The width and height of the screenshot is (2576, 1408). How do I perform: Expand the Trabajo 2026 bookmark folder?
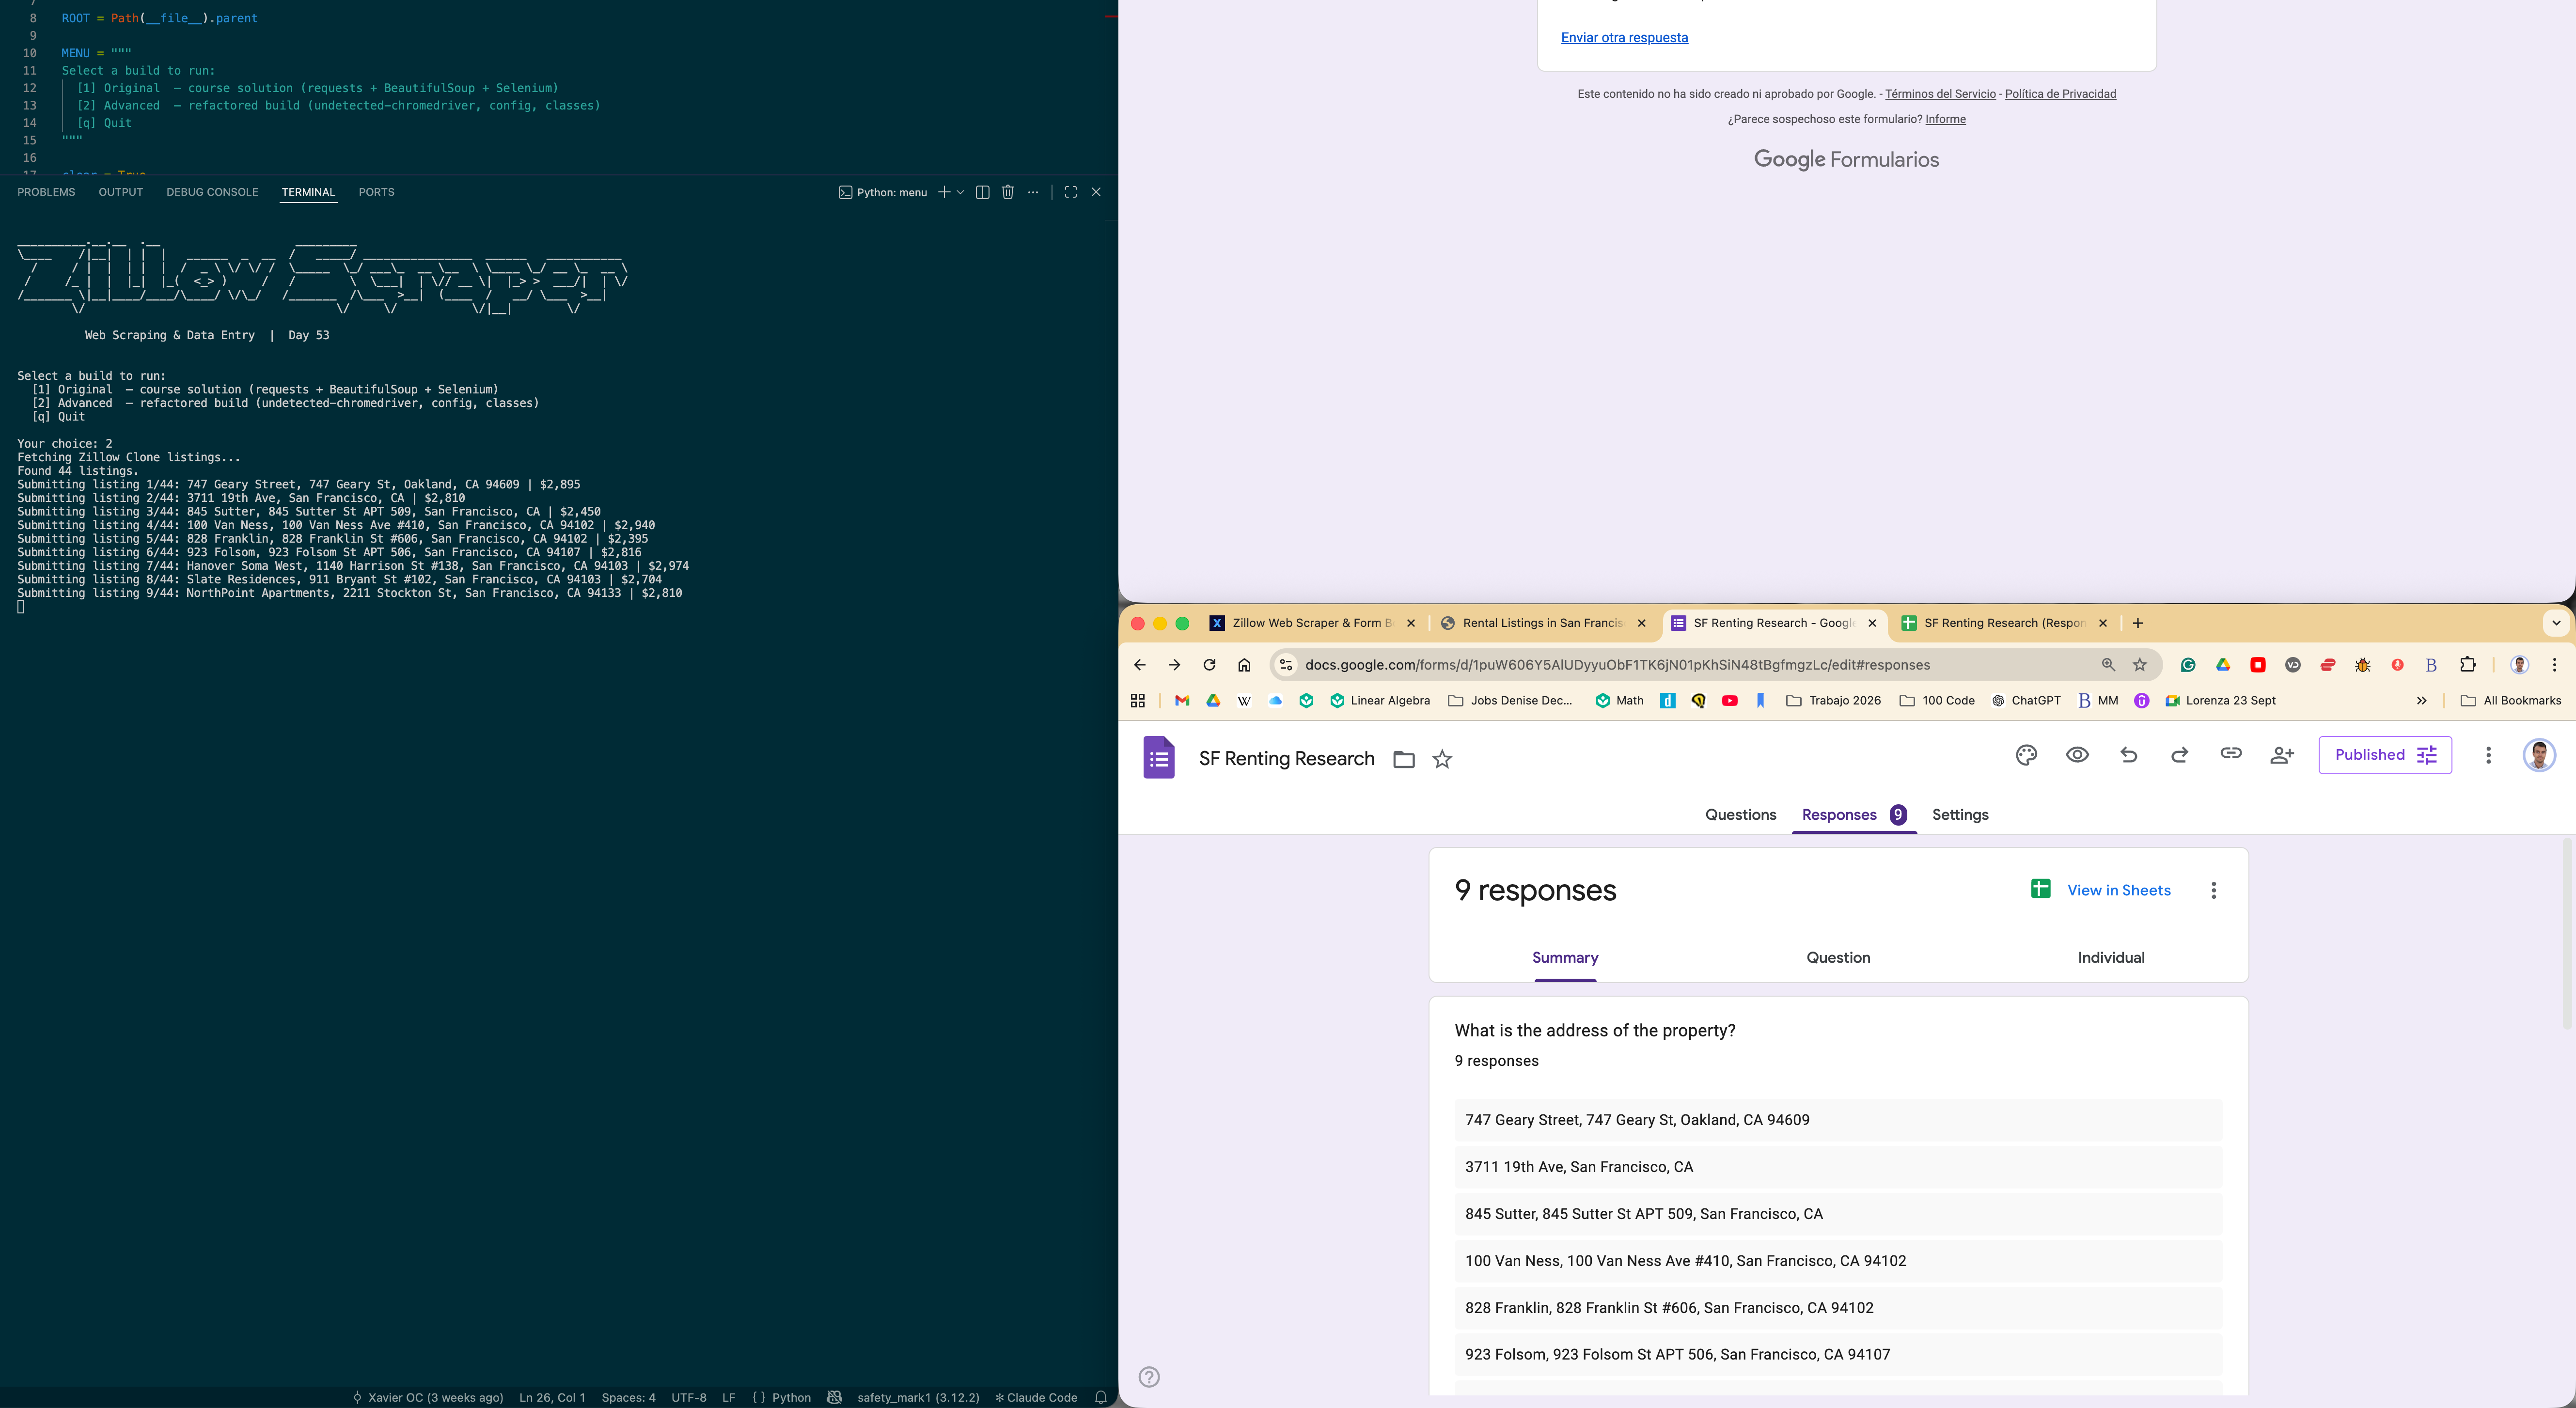(x=1833, y=701)
